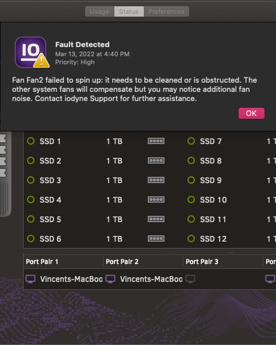Open the Preferences tab
The width and height of the screenshot is (276, 345).
[x=166, y=11]
